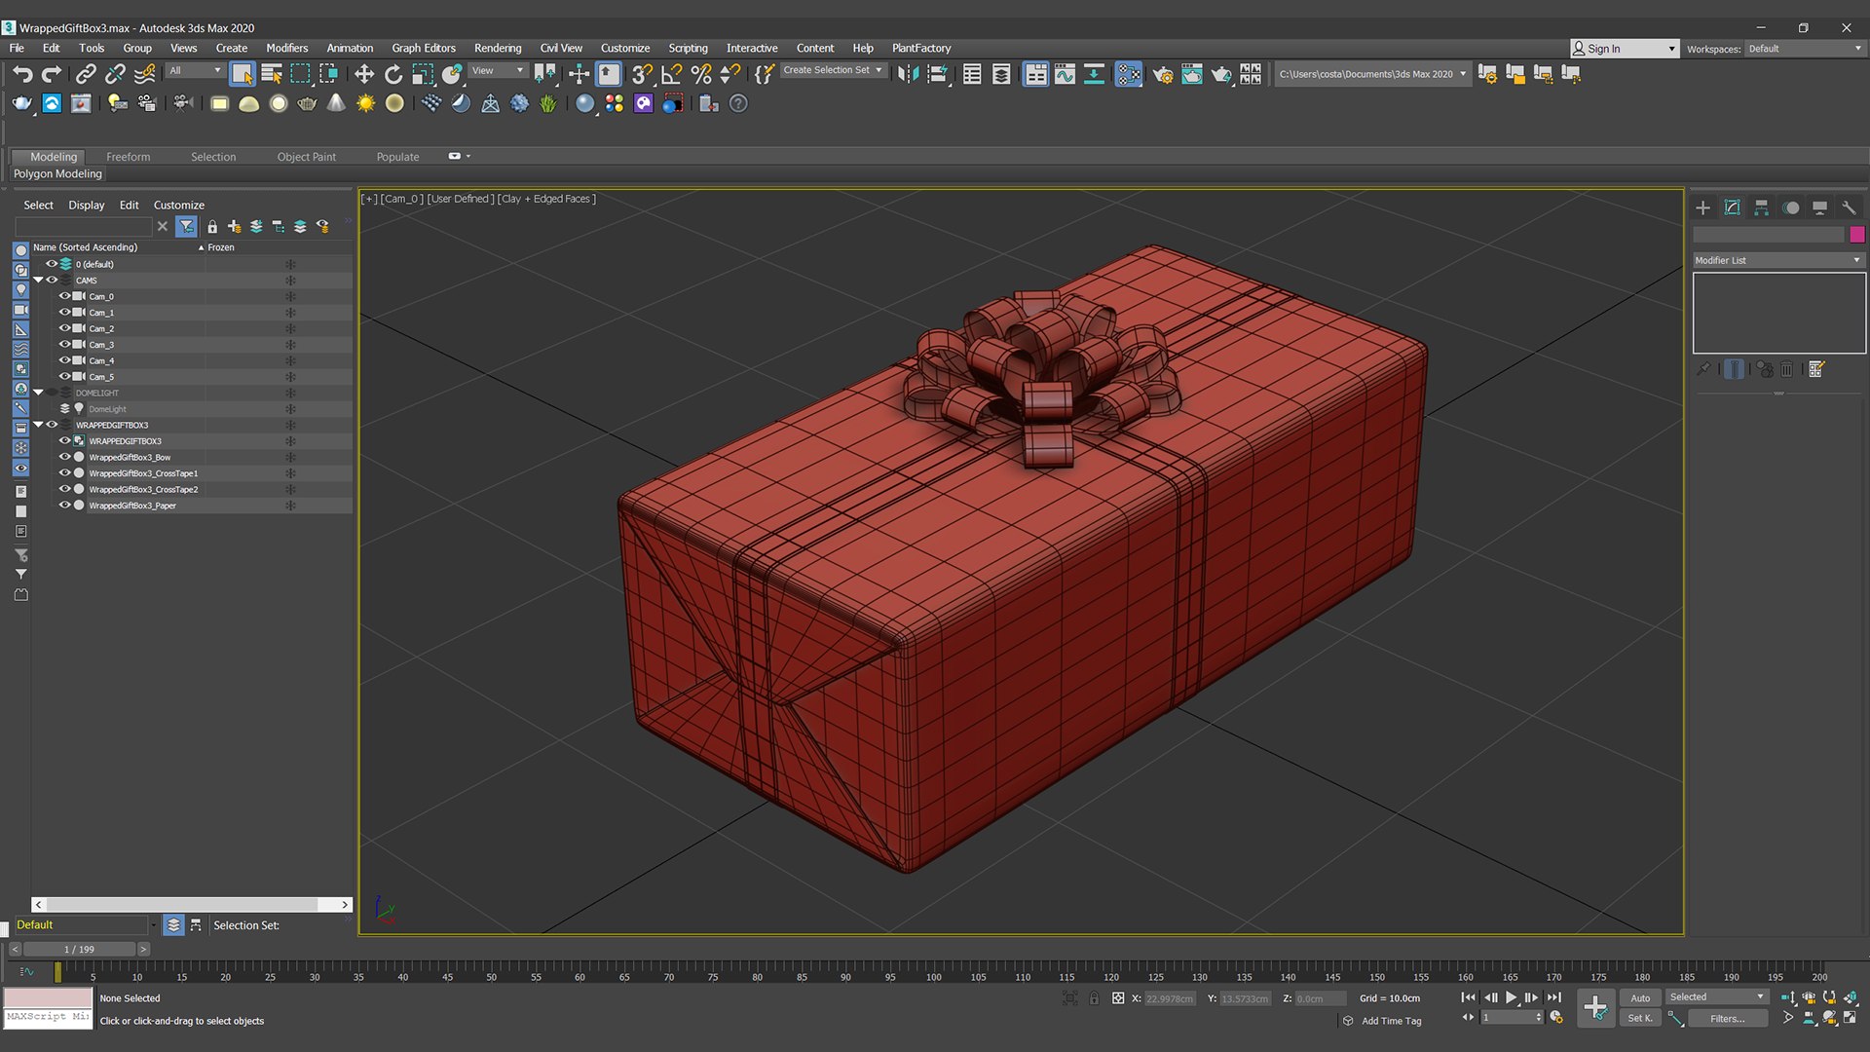Screen dimensions: 1870x1052
Task: Click the pink object color swatch
Action: 1856,235
